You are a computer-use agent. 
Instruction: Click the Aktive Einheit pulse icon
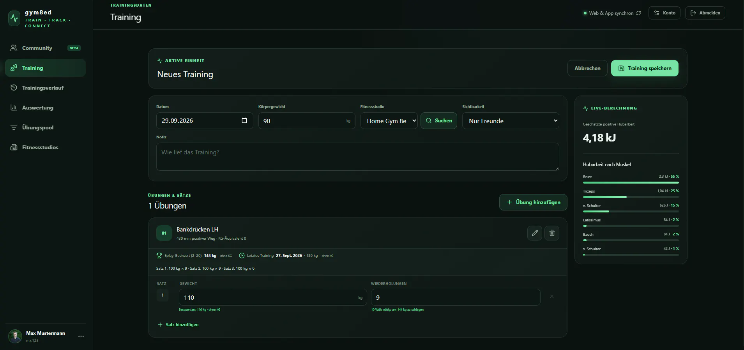coord(160,61)
